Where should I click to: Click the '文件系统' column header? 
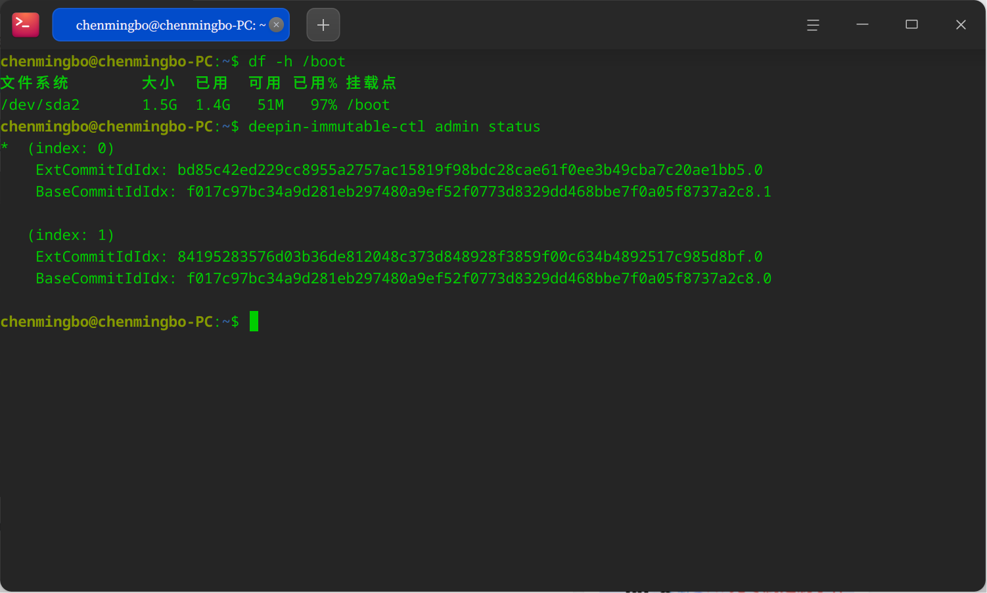pos(34,83)
